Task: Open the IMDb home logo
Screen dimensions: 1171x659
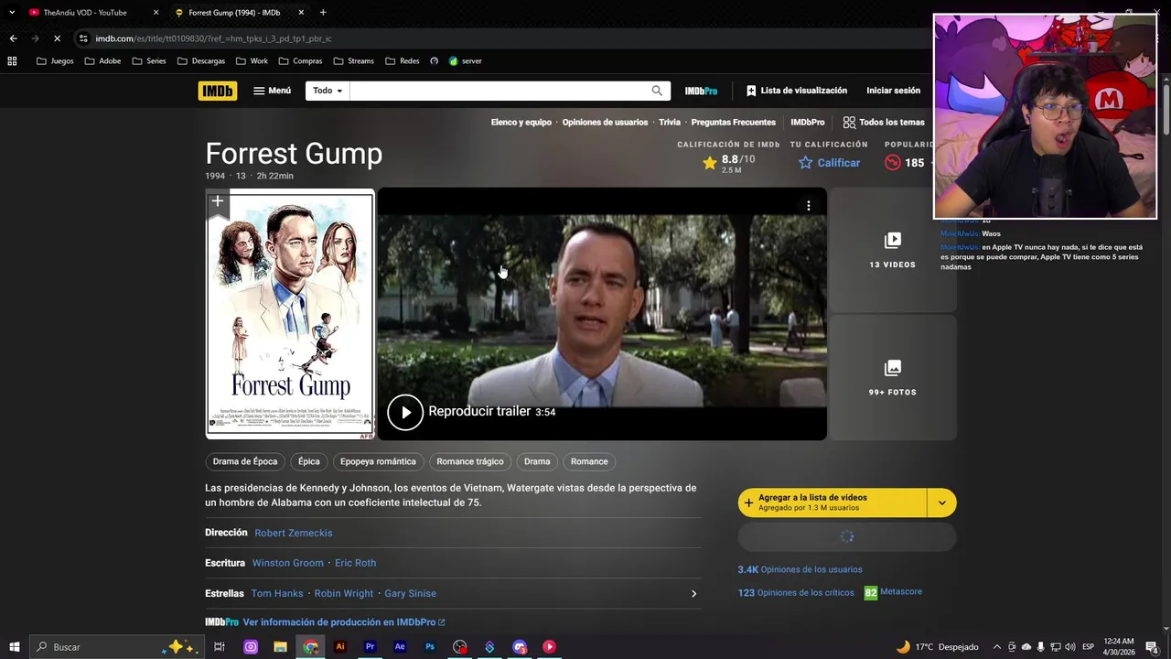Action: 217,91
